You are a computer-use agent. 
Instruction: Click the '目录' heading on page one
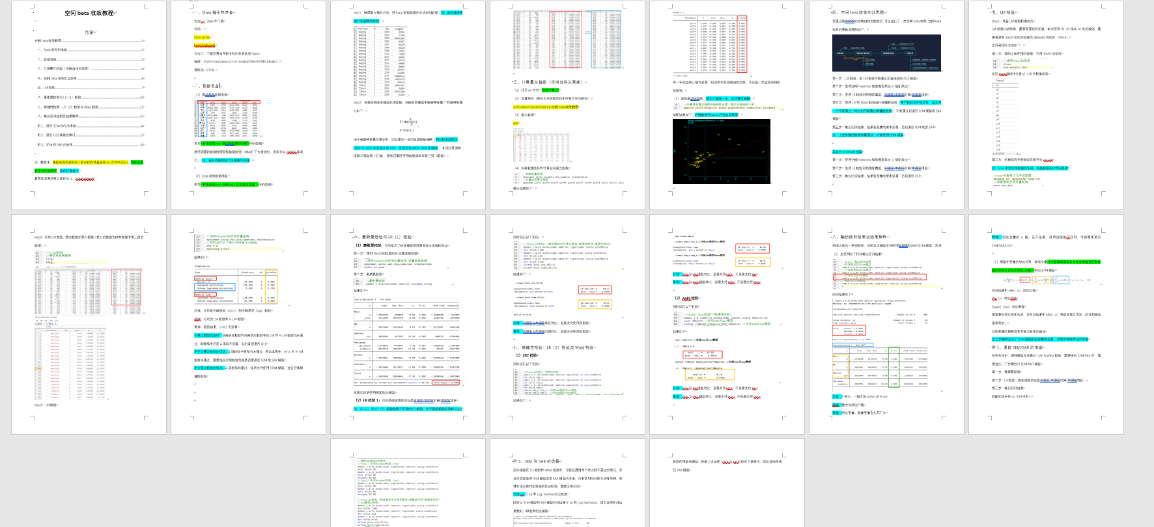90,32
